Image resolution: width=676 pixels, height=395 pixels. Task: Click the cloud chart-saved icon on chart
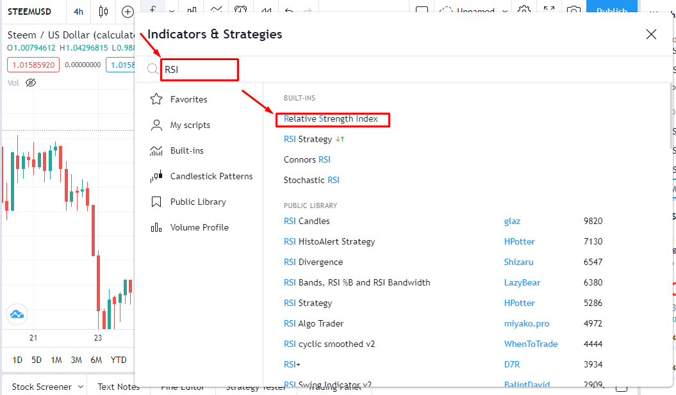pyautogui.click(x=17, y=314)
